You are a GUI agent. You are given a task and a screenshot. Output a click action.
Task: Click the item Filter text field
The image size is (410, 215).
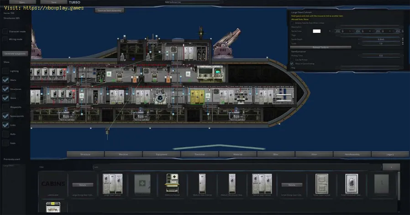tap(237, 167)
